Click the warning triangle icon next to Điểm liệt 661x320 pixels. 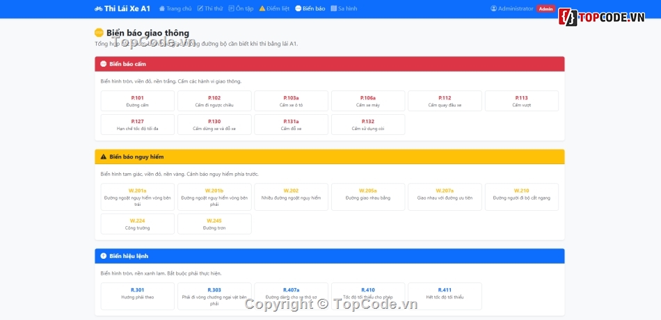(262, 8)
